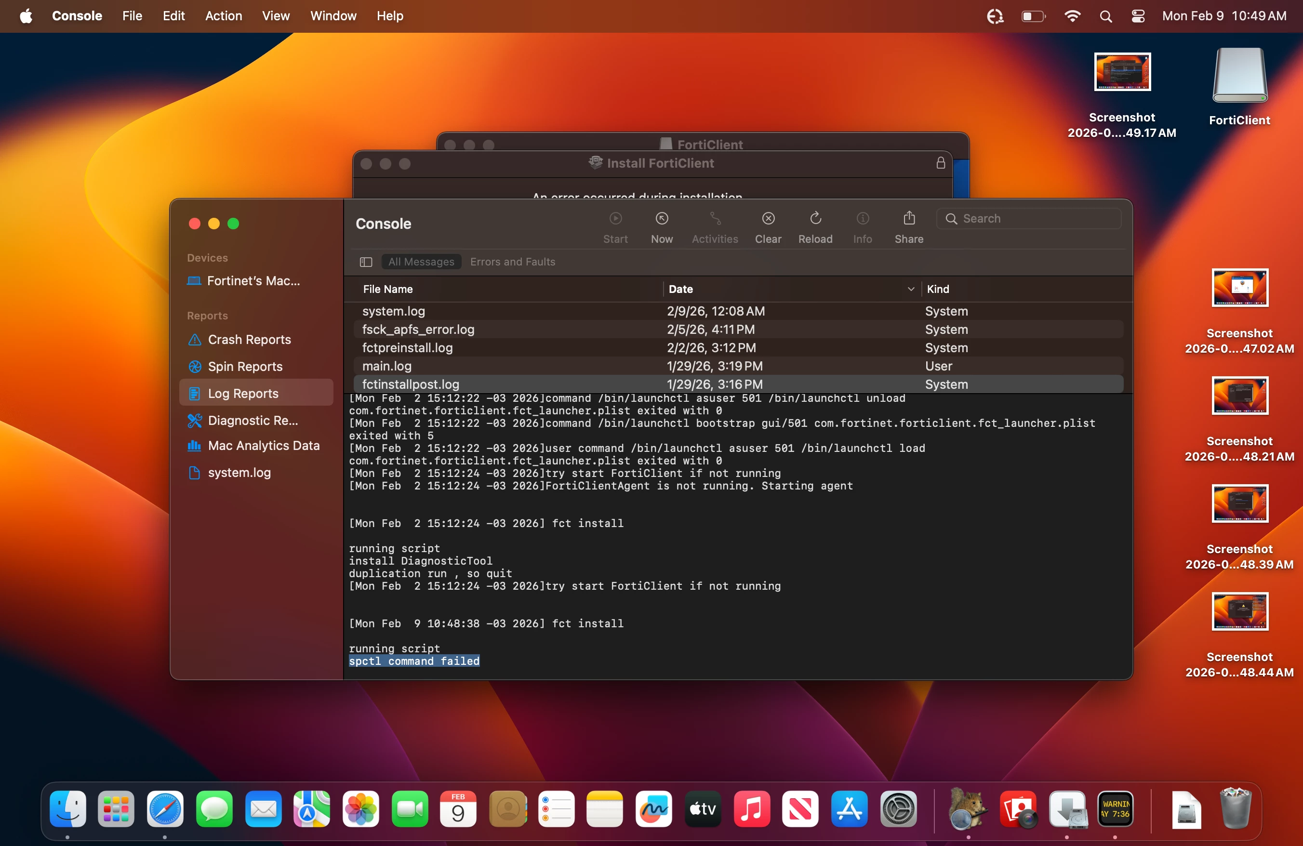
Task: Open Finder from the Dock
Action: point(67,809)
